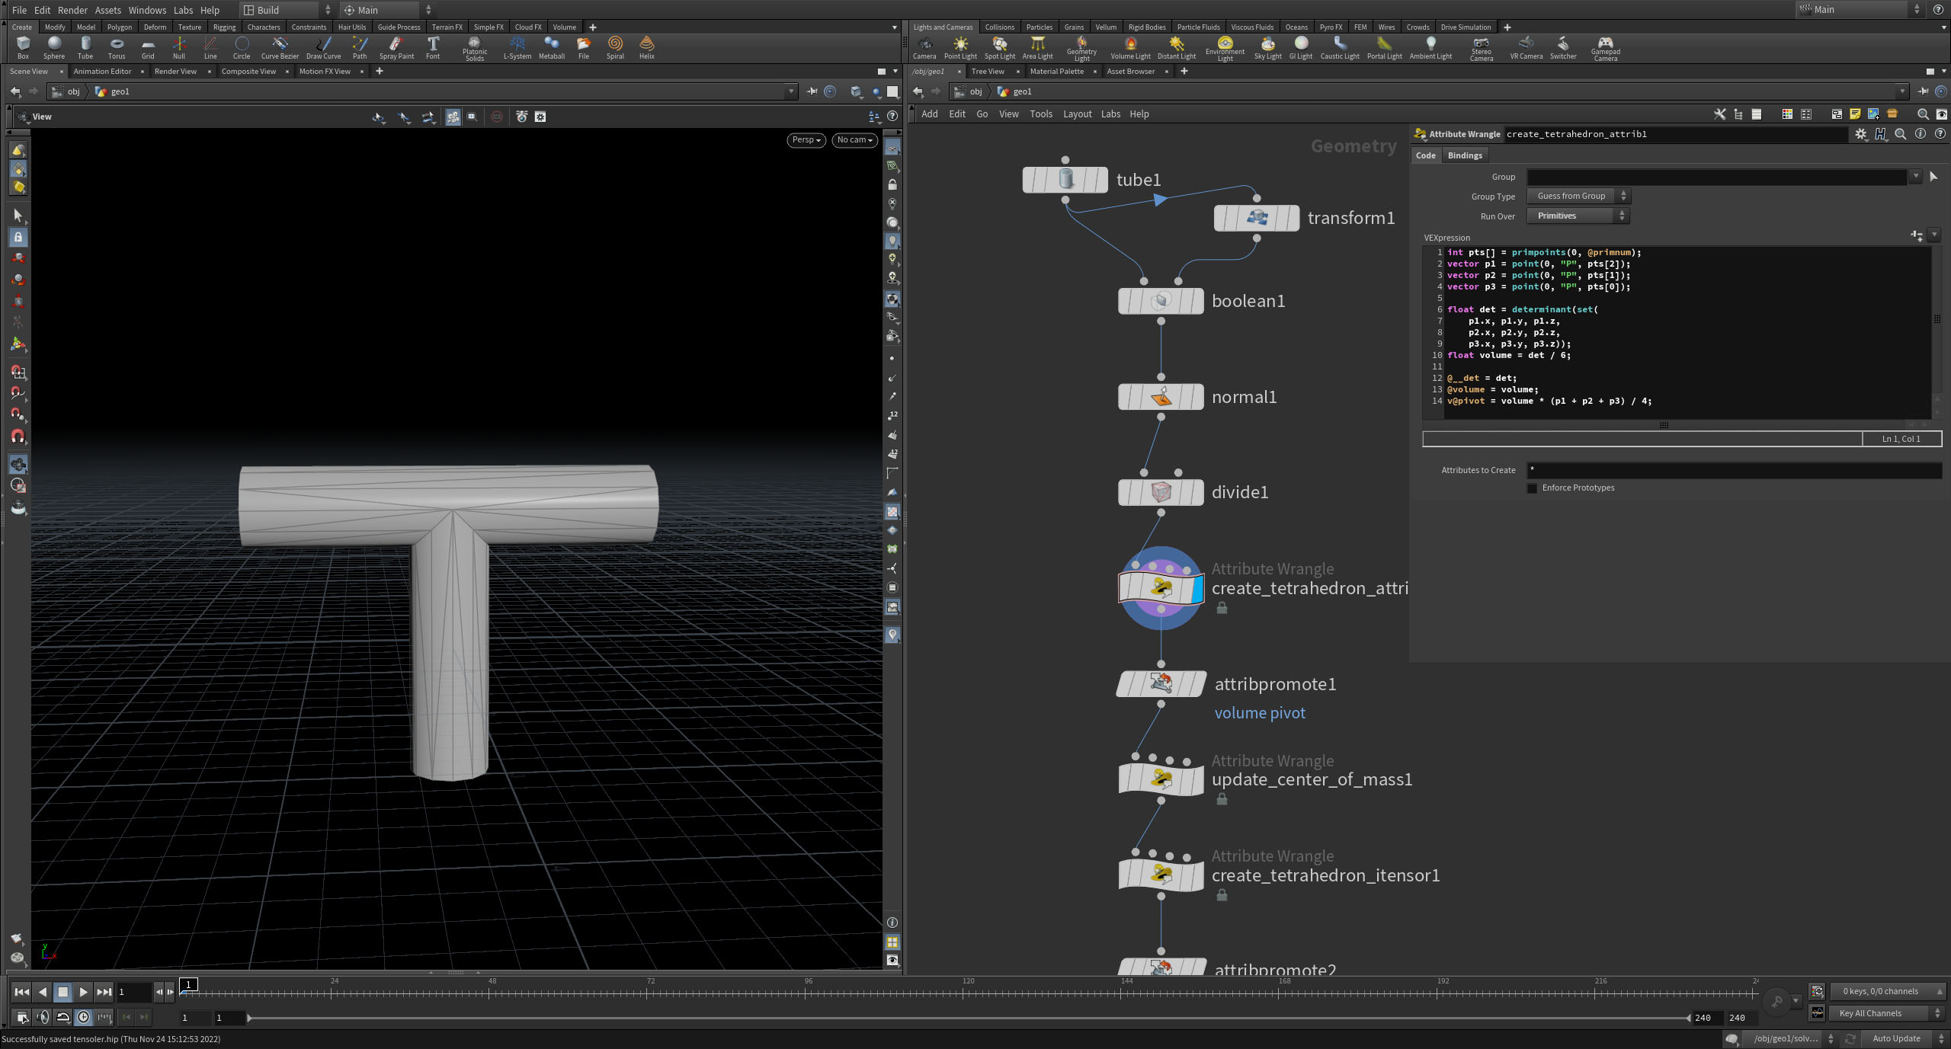Toggle display flag on create_tetrahedron_attrib1 node
Viewport: 1951px width, 1049px height.
(1196, 588)
